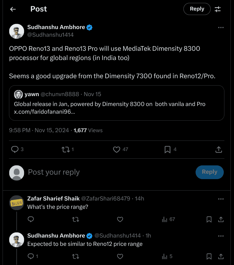Click the blue Reply submit button
This screenshot has width=234, height=265.
pos(209,172)
